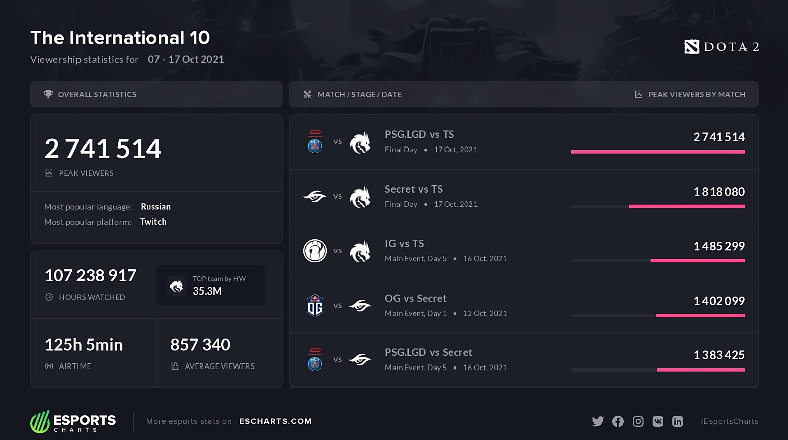
Task: Open the ESCHARTS.COM link
Action: tap(275, 421)
